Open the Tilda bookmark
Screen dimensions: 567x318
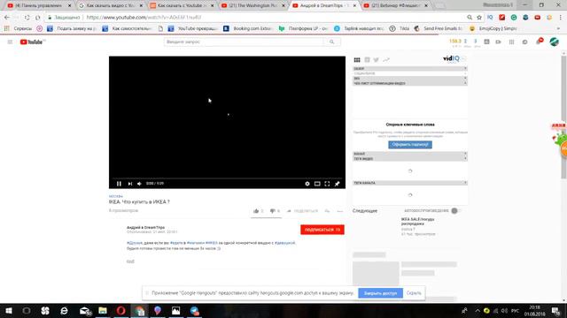pyautogui.click(x=400, y=28)
